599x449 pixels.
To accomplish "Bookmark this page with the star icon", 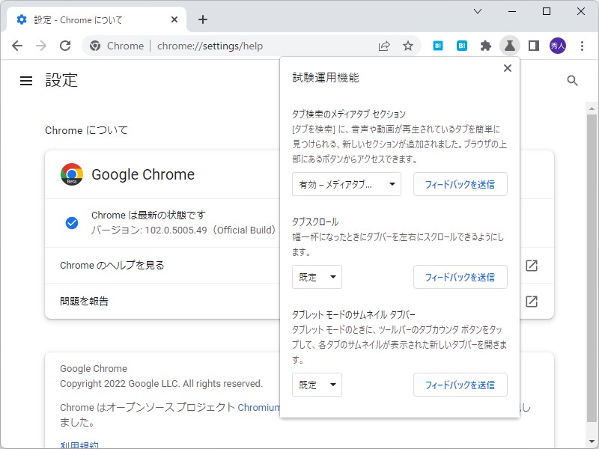I will click(x=408, y=46).
